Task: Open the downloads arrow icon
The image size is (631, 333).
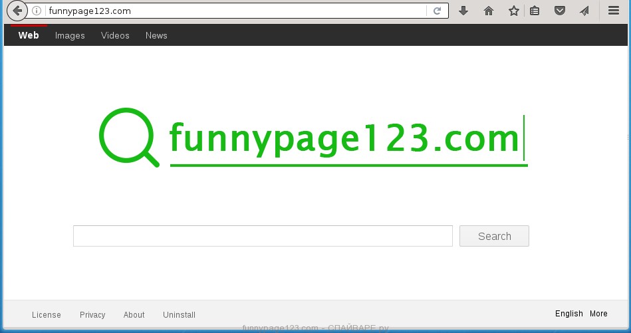Action: [x=463, y=11]
